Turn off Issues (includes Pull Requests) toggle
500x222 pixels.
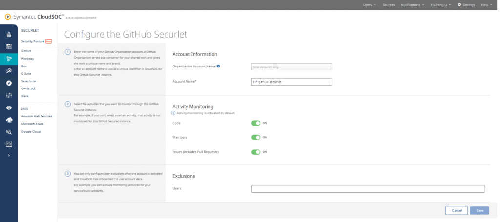tap(256, 152)
